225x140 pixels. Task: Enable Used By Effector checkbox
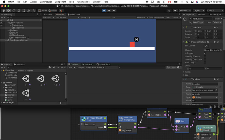205,56
